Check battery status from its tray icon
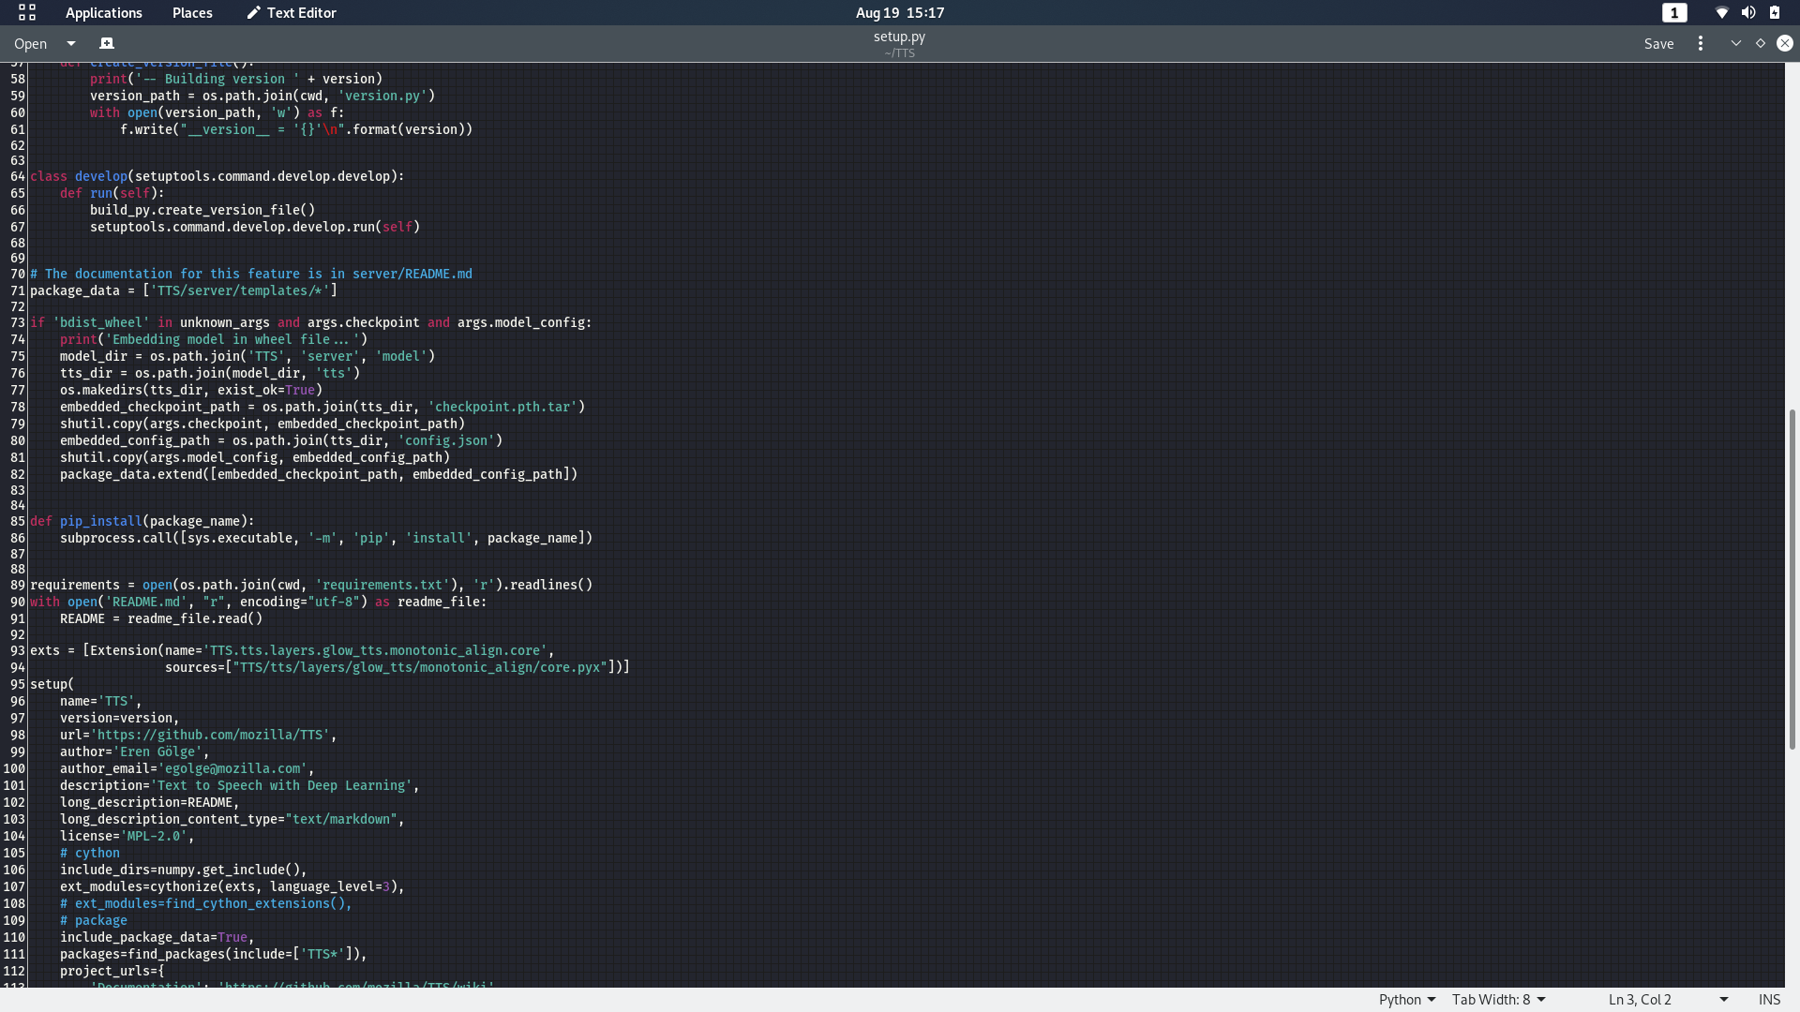The width and height of the screenshot is (1800, 1012). (1775, 12)
